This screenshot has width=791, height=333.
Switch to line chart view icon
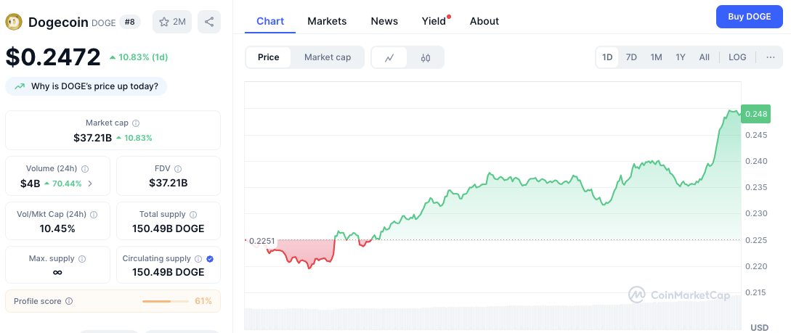click(x=389, y=57)
